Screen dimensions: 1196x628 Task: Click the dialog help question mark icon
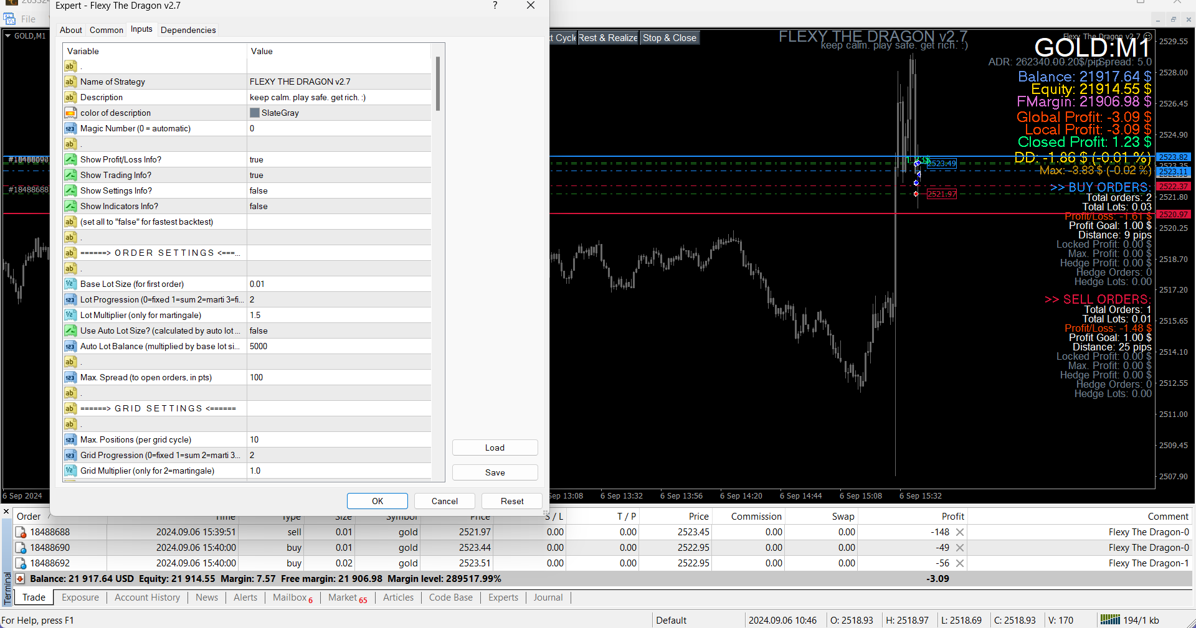click(495, 6)
